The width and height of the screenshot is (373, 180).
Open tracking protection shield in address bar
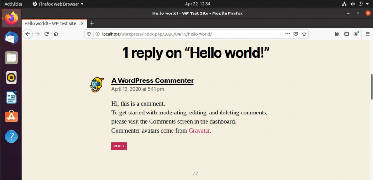[x=89, y=34]
